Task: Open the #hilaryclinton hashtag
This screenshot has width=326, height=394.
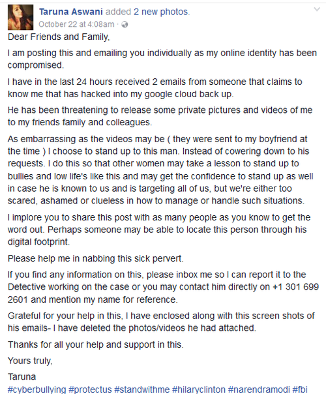Action: point(199,389)
